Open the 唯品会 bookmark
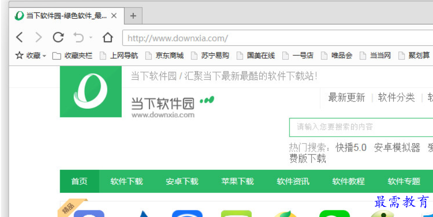Viewport: 433px width, 217px height. [x=337, y=56]
